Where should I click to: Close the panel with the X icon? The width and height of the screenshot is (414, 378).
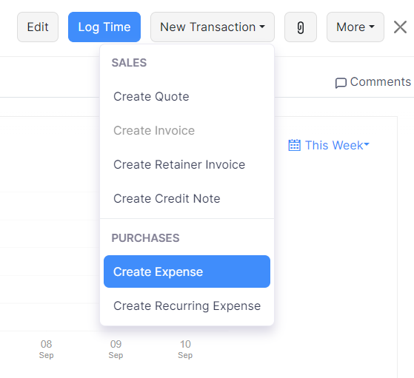click(x=400, y=27)
